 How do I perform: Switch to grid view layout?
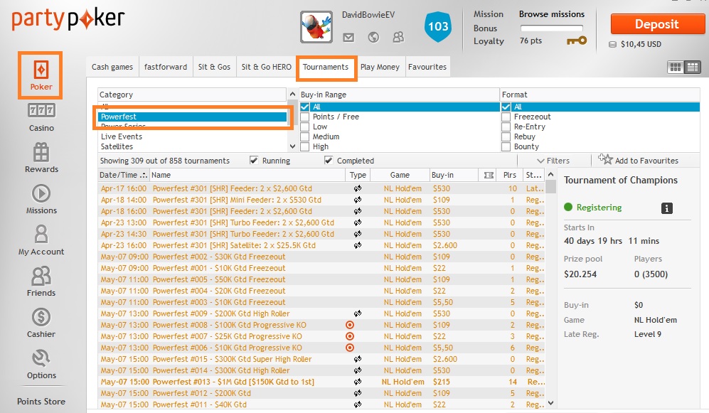tap(676, 68)
